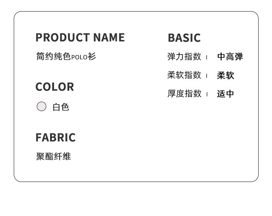Select the 中高弹 value
Screen dimensions: 272x216
click(x=230, y=57)
